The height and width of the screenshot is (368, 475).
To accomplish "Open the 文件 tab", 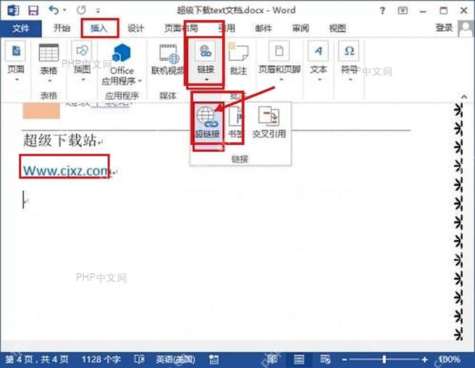I will [x=21, y=28].
